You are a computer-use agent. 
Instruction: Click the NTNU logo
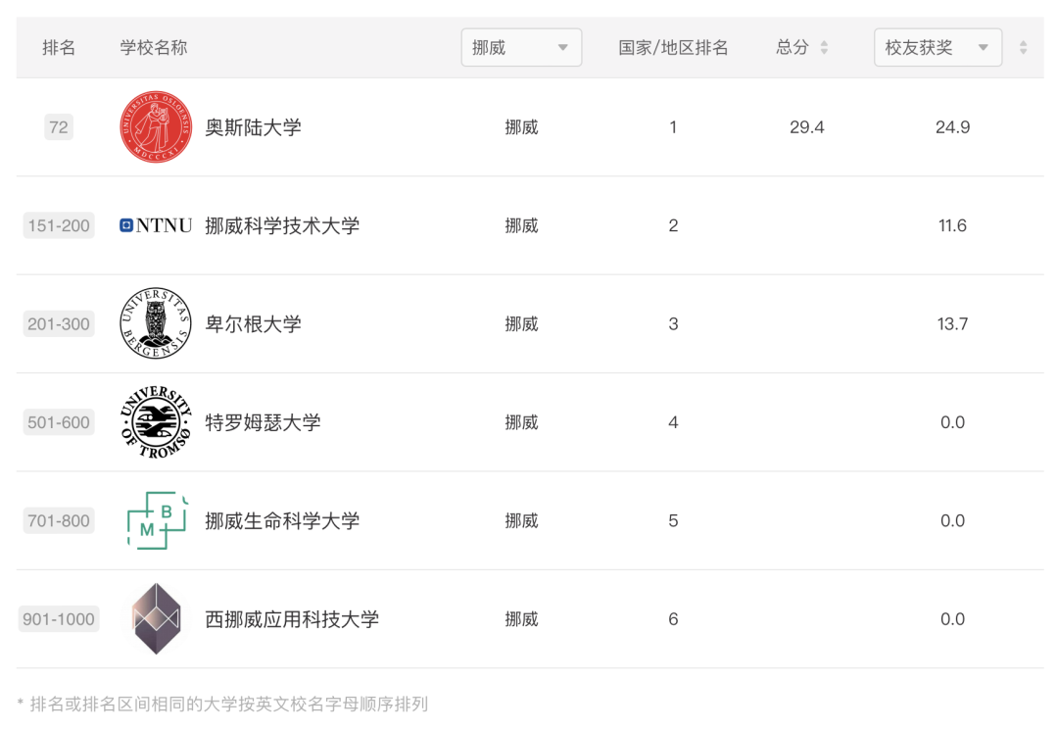156,225
